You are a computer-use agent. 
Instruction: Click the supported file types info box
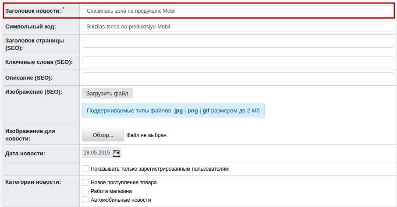pos(173,111)
